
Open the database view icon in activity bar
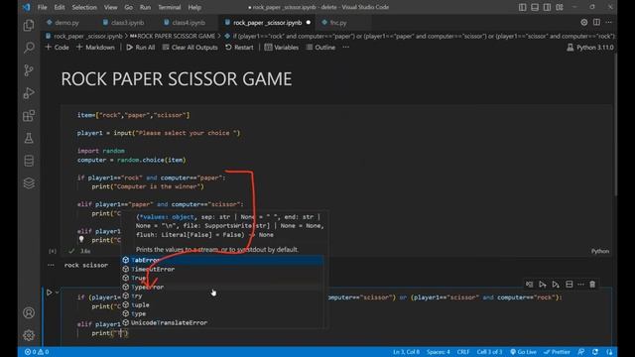coord(29,161)
